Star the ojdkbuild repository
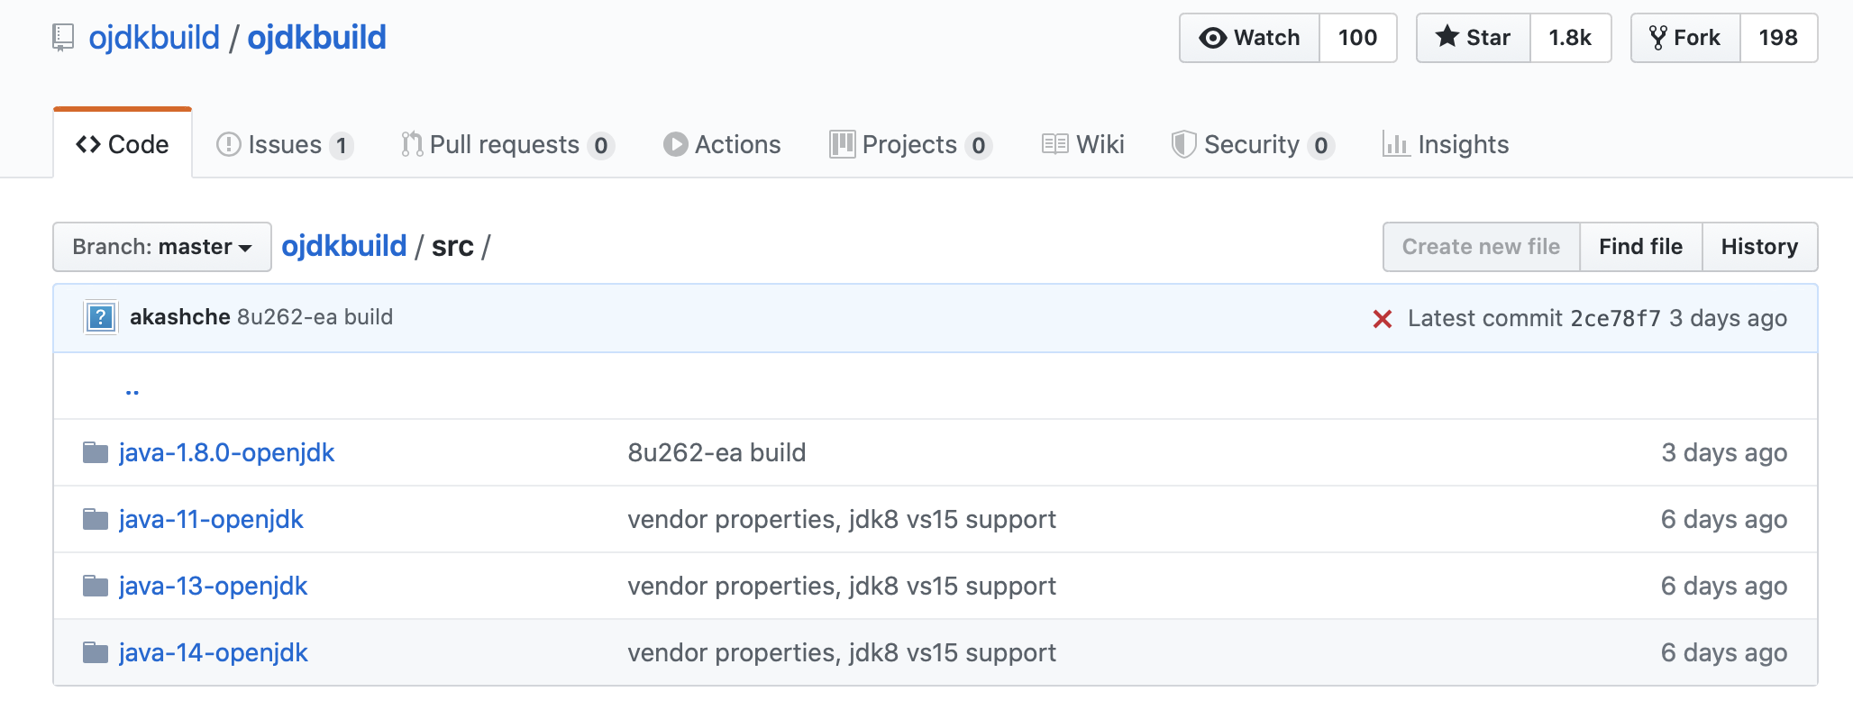This screenshot has width=1853, height=719. click(x=1473, y=38)
